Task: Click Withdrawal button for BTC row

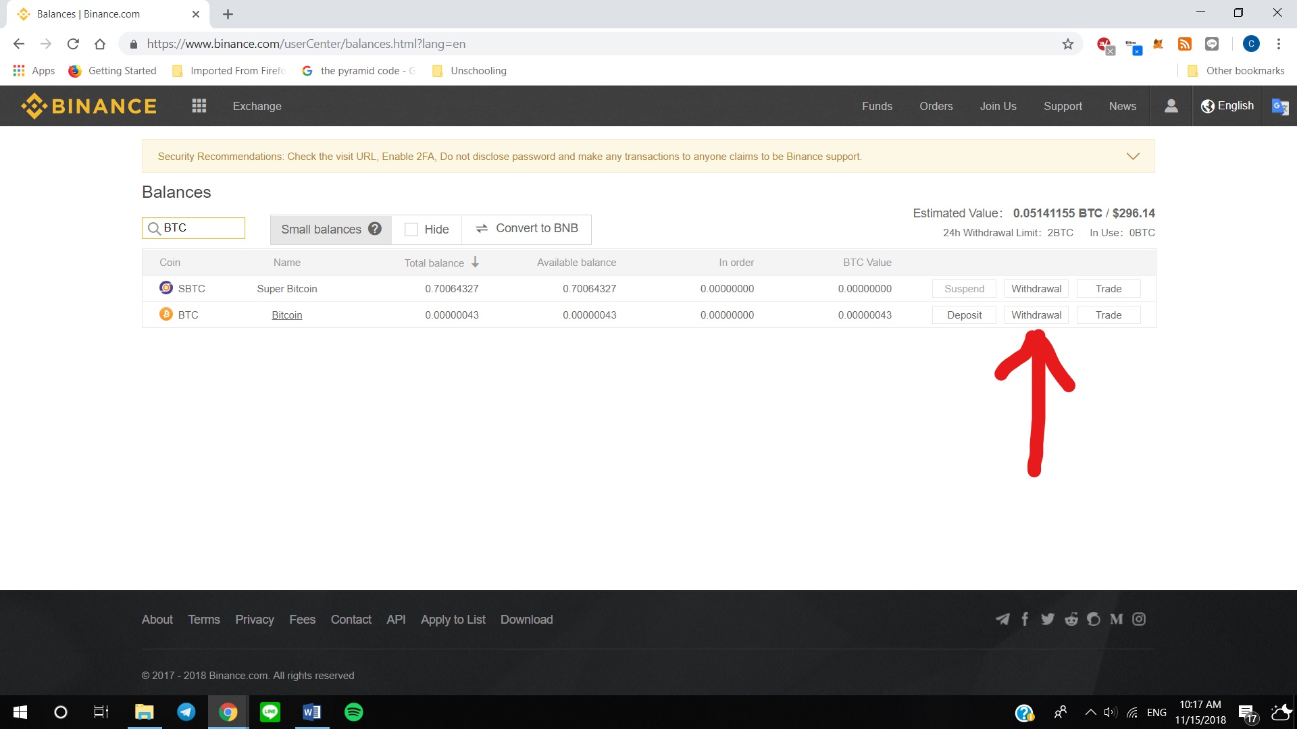Action: (1036, 315)
